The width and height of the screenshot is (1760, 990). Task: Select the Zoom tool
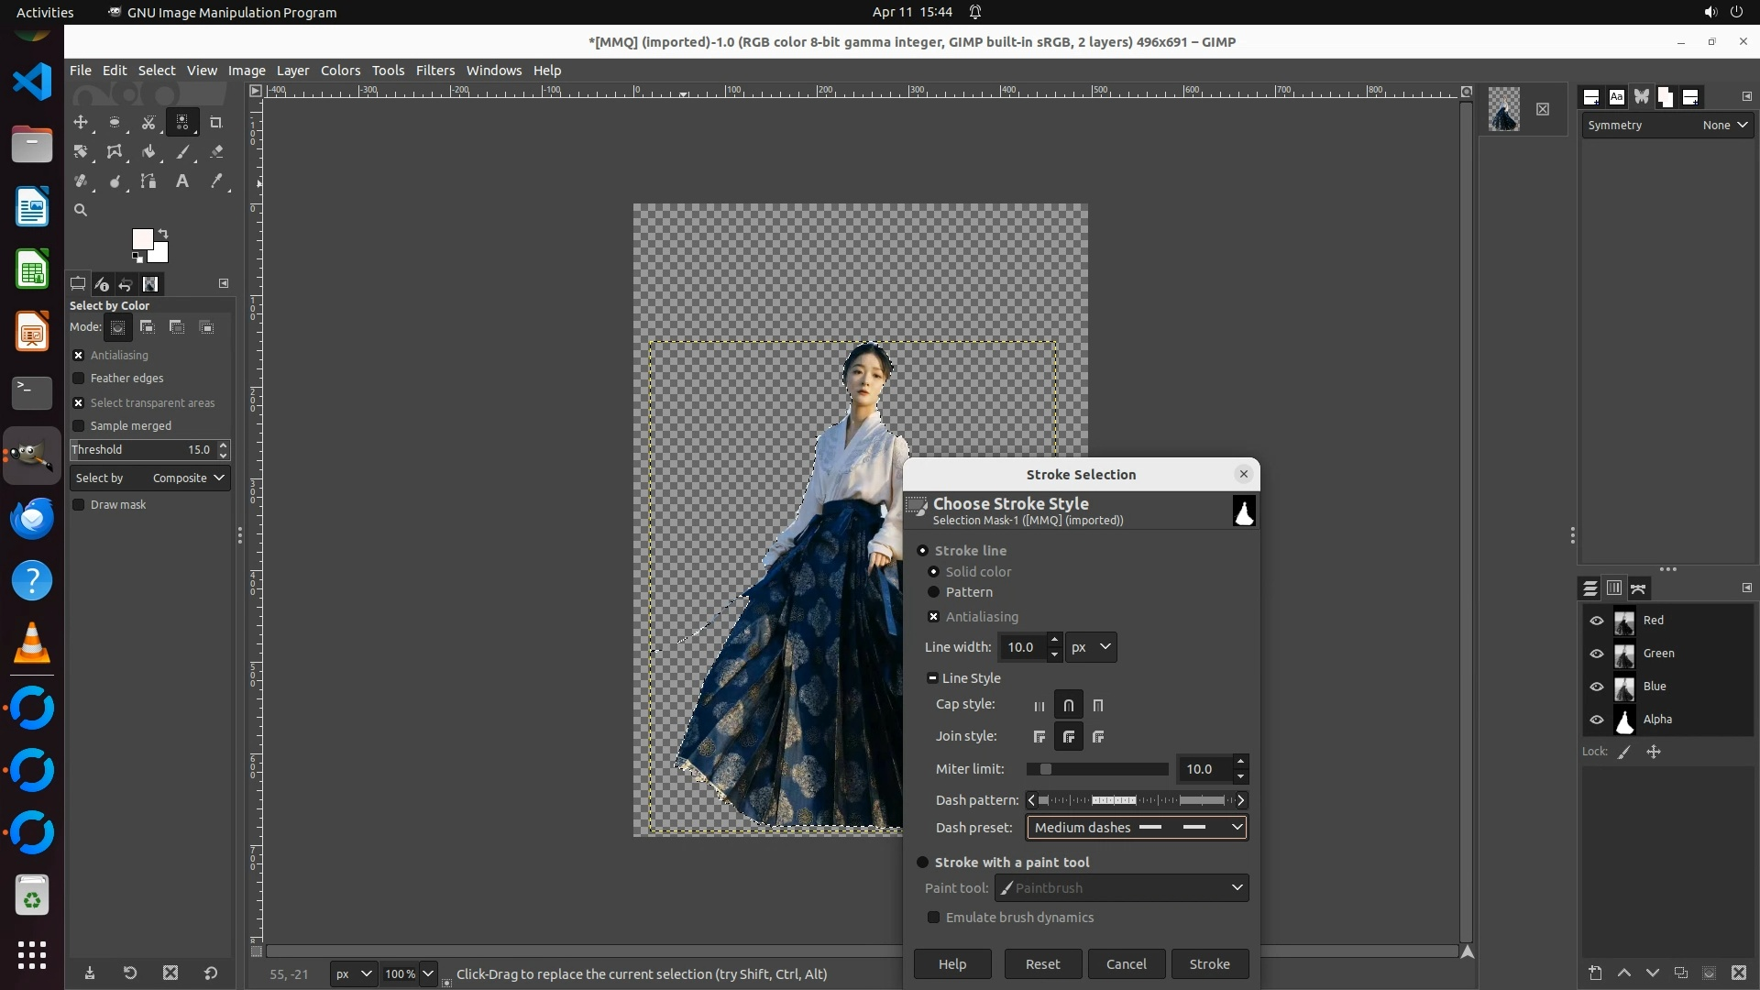click(81, 211)
